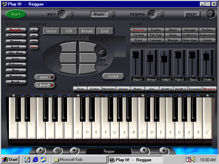
Task: Toggle the Jam mode button
Action: click(44, 77)
